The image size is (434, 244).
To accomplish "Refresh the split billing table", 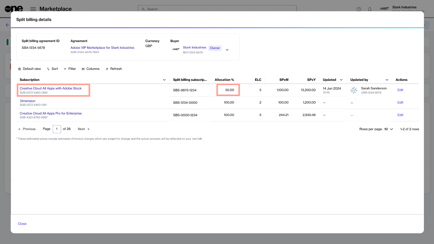I will click(x=114, y=69).
